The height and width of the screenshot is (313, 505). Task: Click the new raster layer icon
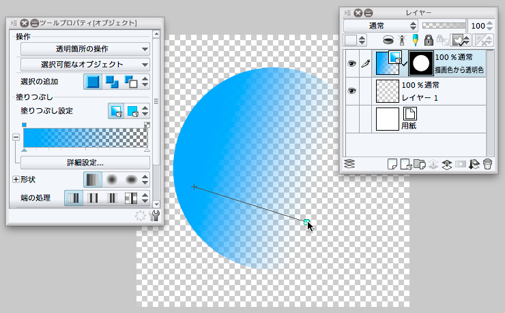tap(392, 164)
